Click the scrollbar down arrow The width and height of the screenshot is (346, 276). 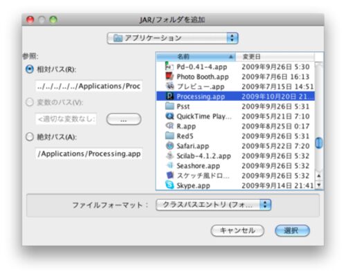[319, 185]
